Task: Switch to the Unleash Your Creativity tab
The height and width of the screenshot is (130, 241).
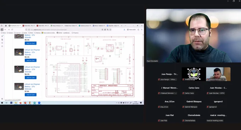Action: click(70, 26)
